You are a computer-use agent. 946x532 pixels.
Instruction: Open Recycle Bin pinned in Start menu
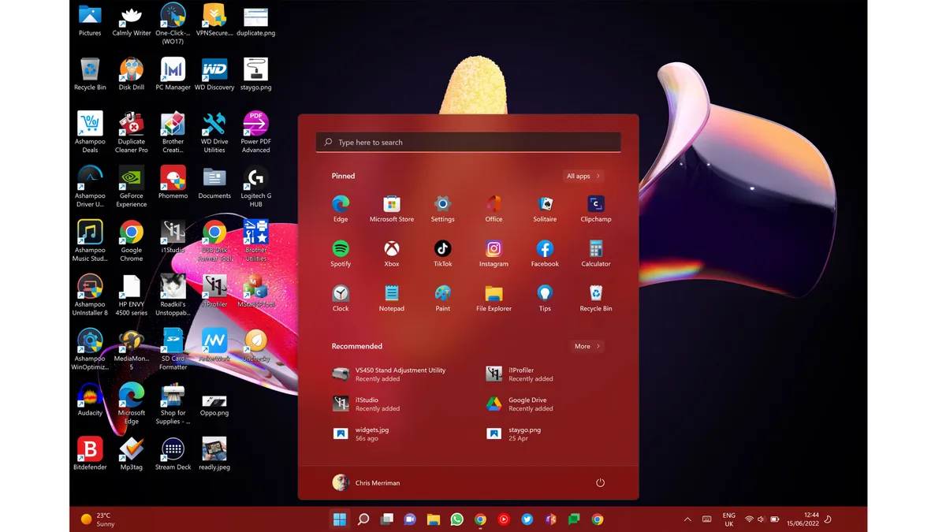point(596,299)
